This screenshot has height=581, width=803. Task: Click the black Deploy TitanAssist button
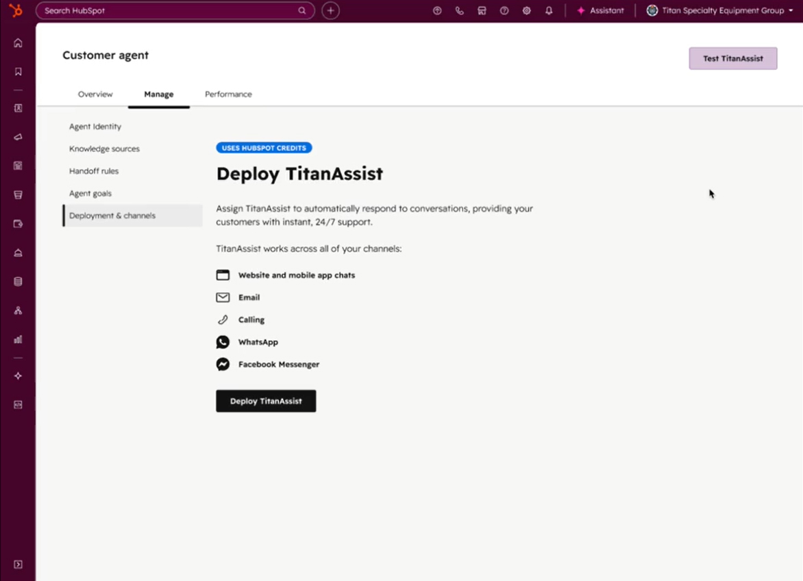click(266, 401)
